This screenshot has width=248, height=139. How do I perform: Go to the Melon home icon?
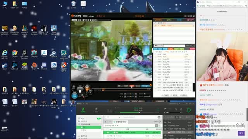click(x=96, y=110)
